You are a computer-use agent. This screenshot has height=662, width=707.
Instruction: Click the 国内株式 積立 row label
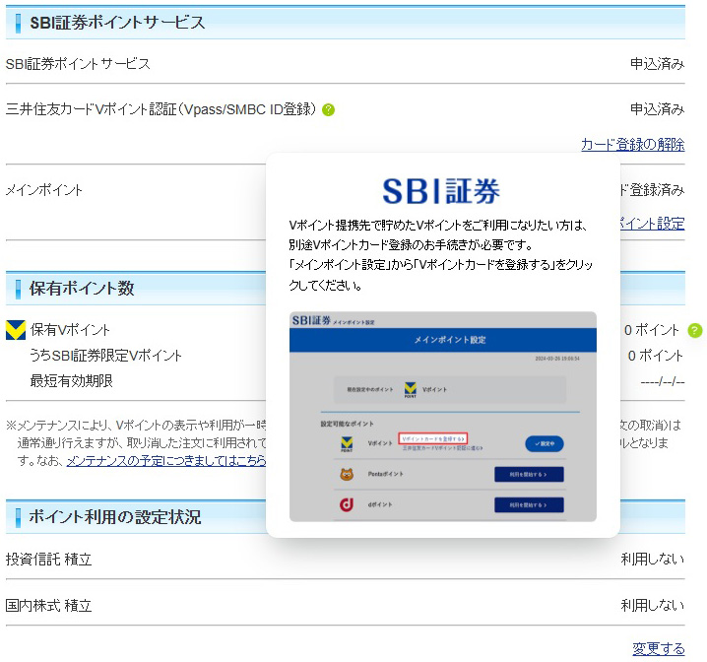48,605
